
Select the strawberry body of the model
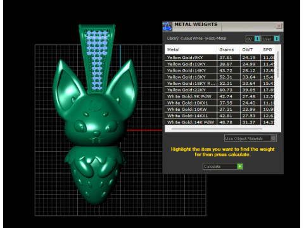(x=96, y=175)
